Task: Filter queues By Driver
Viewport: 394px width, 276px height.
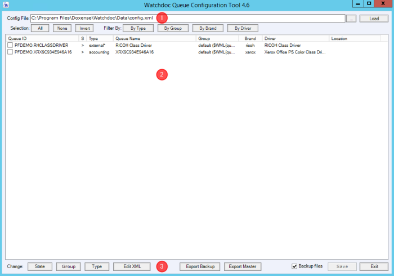Action: pos(243,28)
